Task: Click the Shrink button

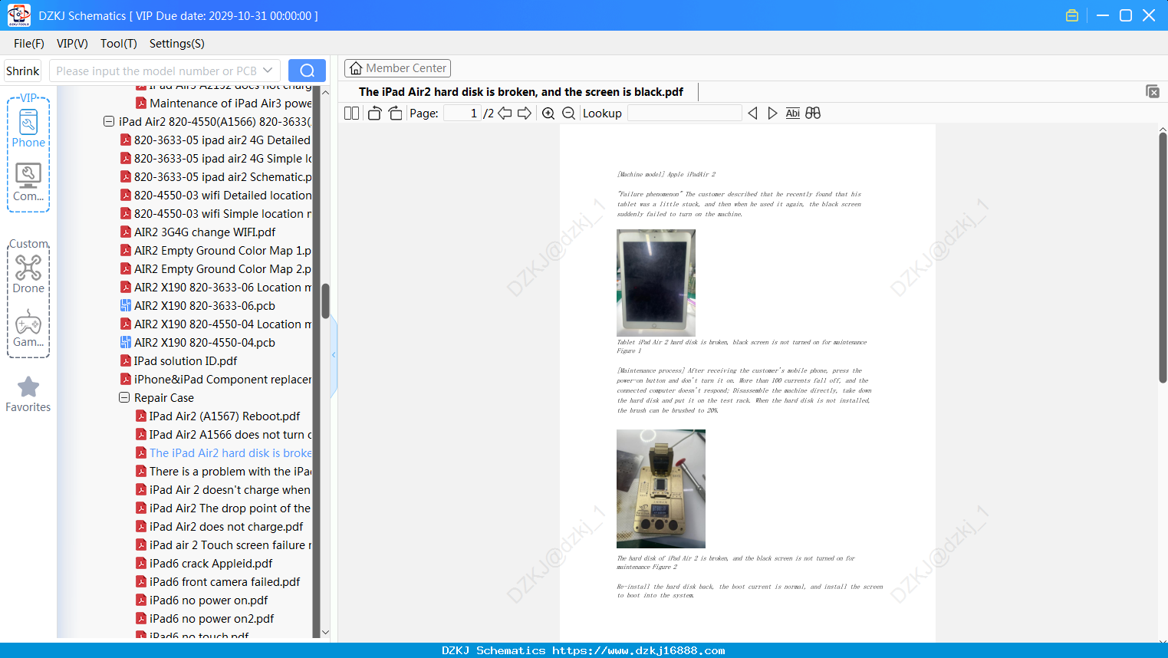Action: tap(23, 71)
